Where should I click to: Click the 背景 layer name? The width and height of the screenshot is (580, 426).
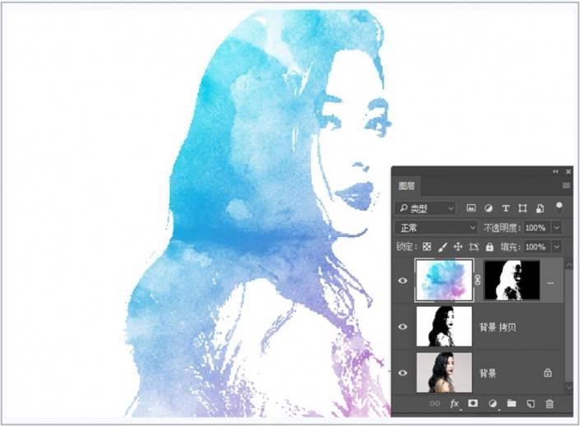pyautogui.click(x=488, y=373)
